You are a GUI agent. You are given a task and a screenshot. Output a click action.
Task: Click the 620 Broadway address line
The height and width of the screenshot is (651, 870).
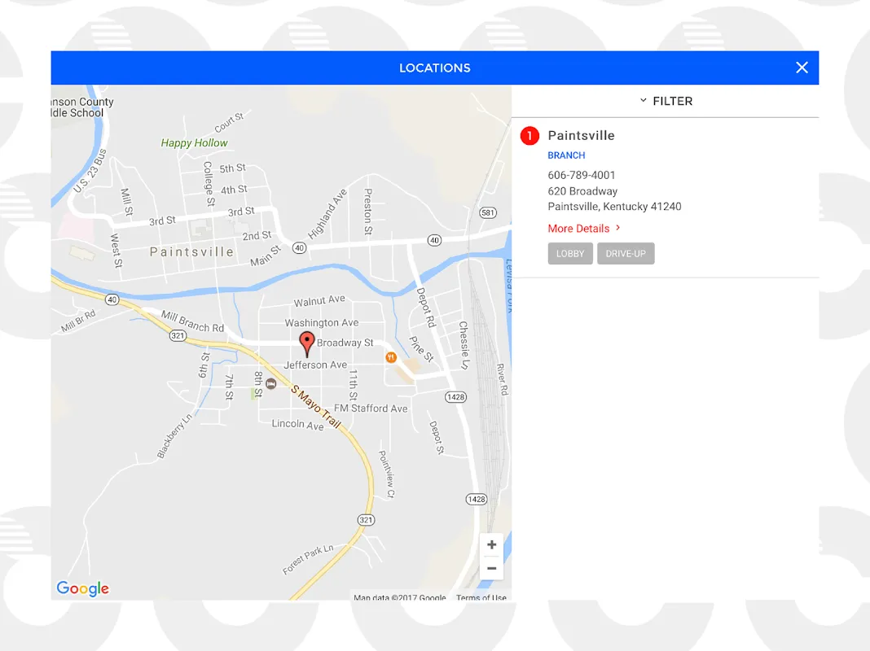(582, 191)
